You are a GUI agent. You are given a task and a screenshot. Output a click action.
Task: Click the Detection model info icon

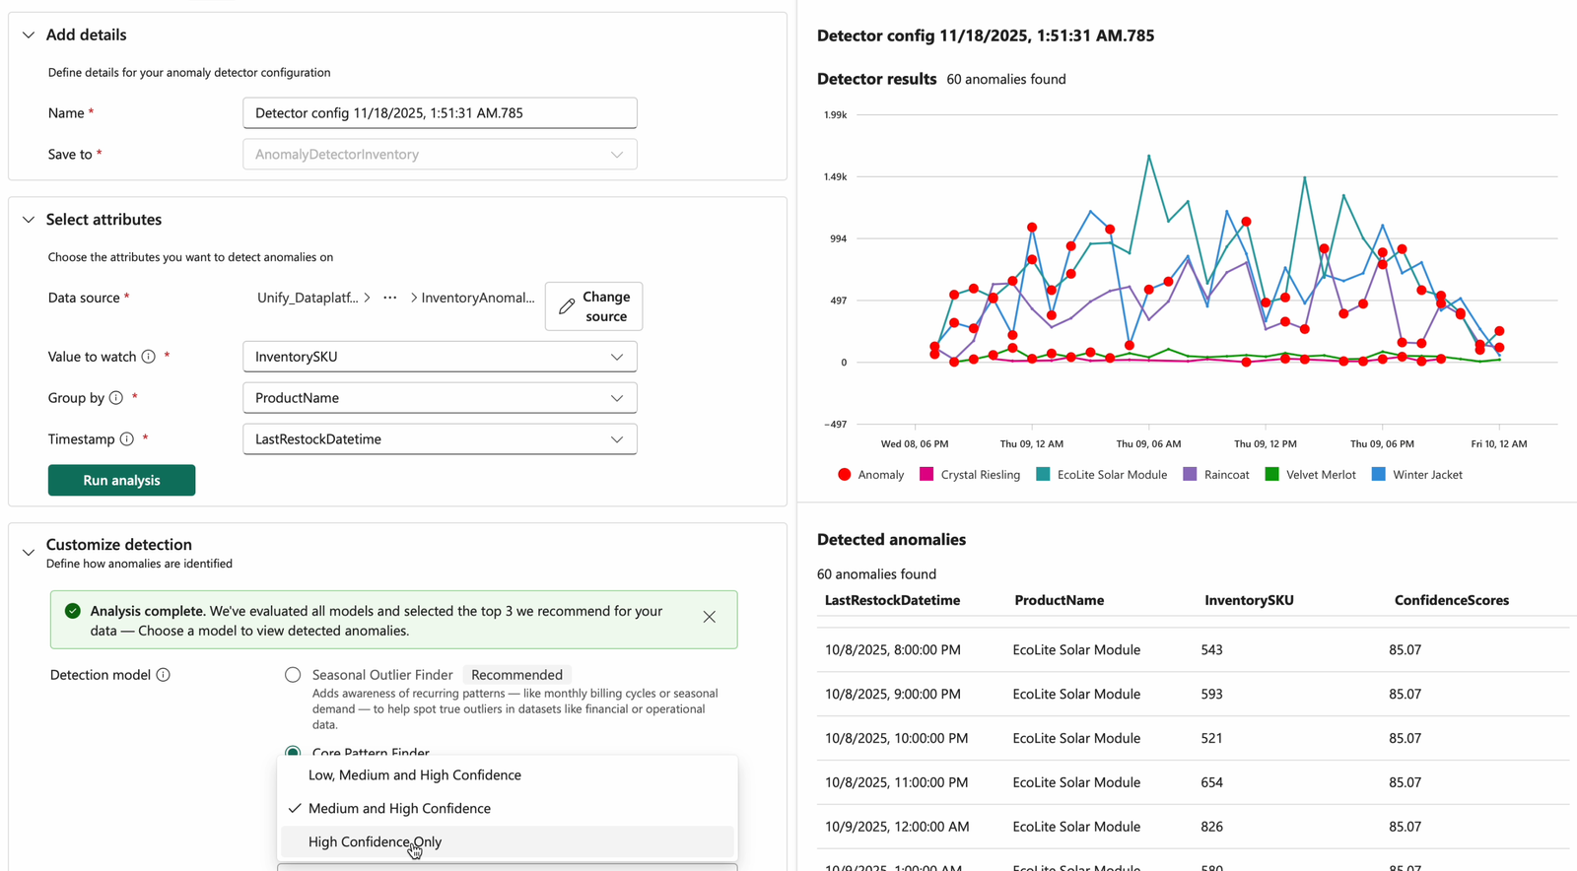click(x=164, y=675)
